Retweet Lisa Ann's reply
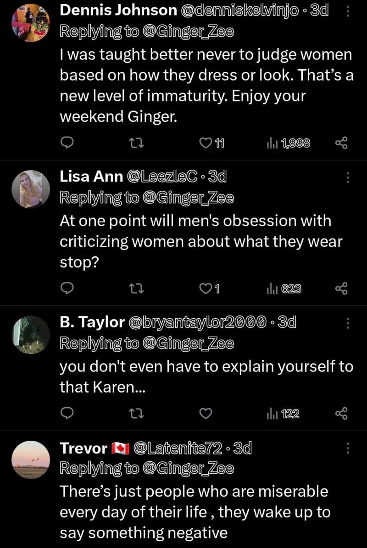The image size is (367, 548). coord(136,288)
